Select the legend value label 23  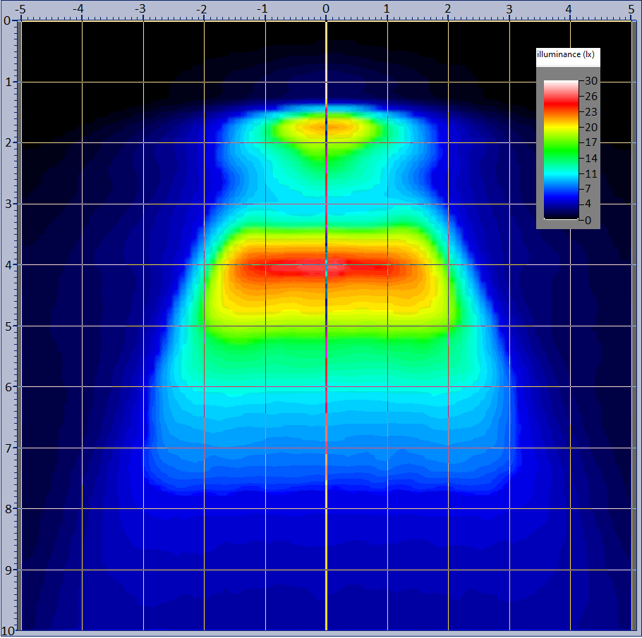click(590, 111)
